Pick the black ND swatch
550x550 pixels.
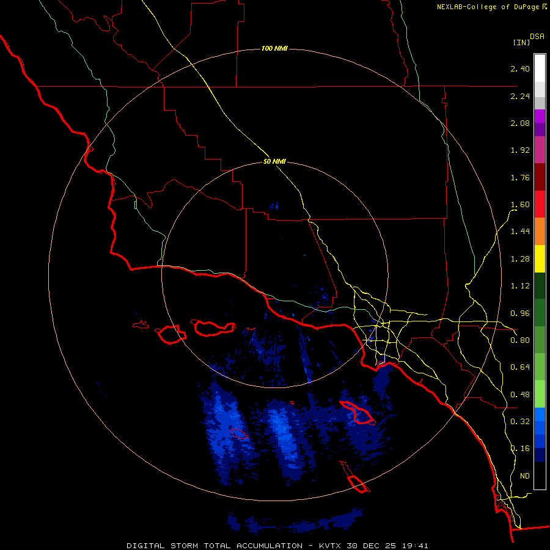[540, 475]
